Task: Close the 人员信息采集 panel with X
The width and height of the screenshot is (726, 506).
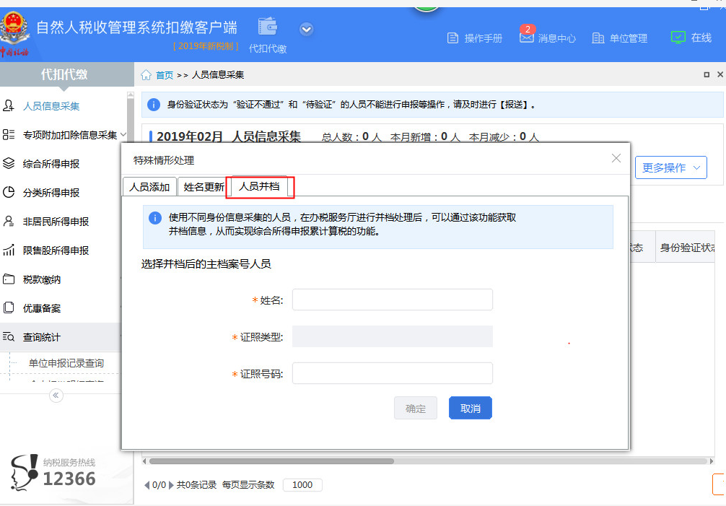Action: tap(720, 74)
